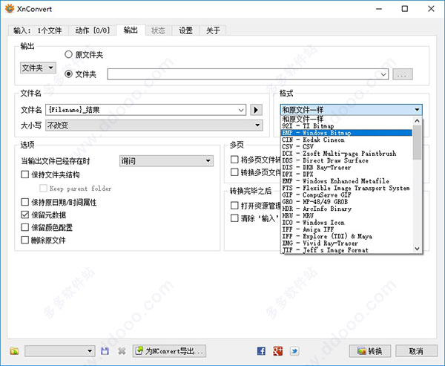This screenshot has height=366, width=445.
Task: Open the script preset dropdown at bottom
Action: click(x=59, y=351)
